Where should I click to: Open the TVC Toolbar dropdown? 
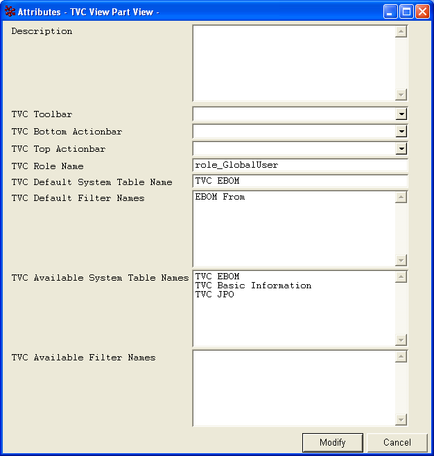point(401,114)
